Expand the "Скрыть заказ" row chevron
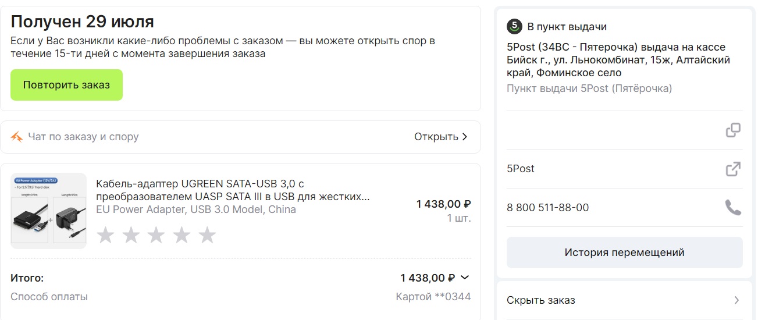The image size is (758, 320). [736, 300]
